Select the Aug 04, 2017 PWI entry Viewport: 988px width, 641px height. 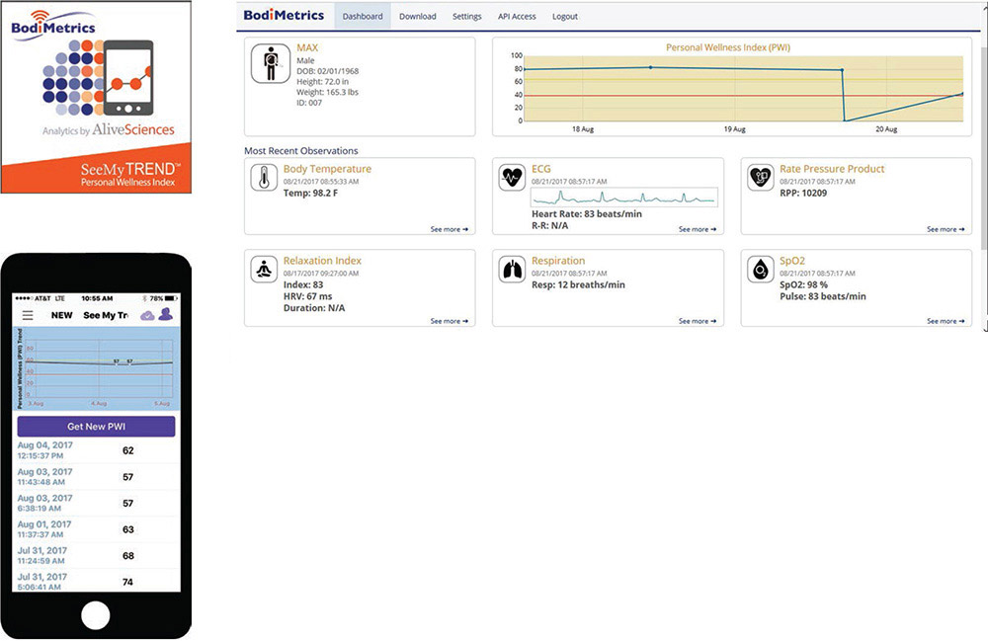pyautogui.click(x=96, y=450)
